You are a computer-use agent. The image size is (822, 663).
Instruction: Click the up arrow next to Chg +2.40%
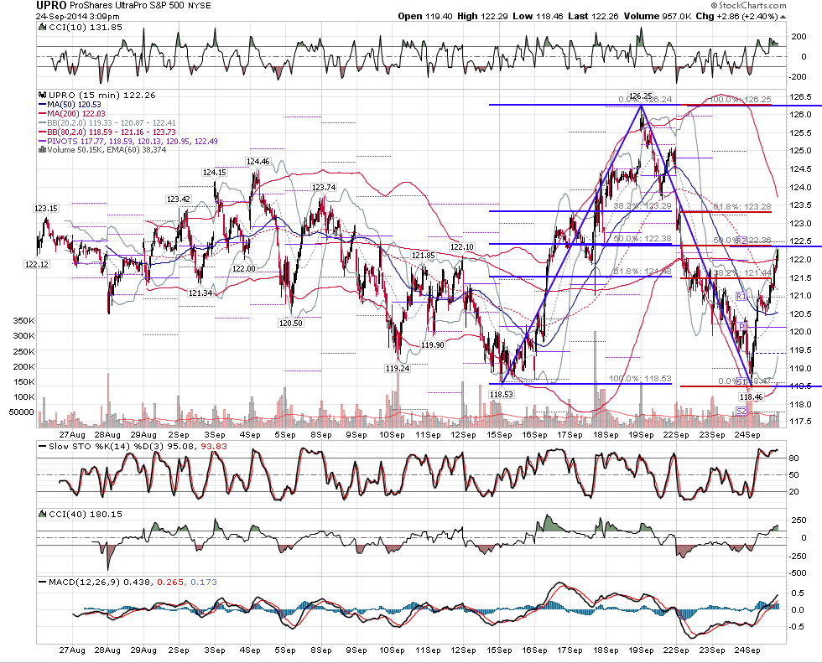(783, 17)
